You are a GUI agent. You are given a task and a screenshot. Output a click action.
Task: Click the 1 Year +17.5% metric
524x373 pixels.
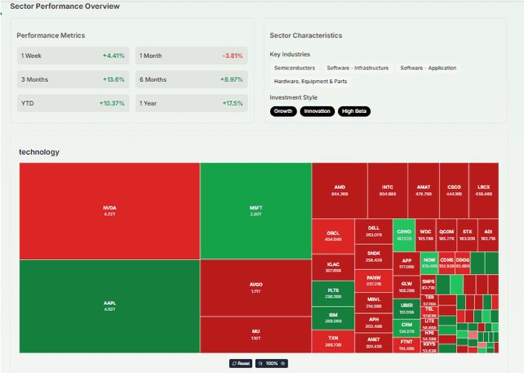point(192,103)
